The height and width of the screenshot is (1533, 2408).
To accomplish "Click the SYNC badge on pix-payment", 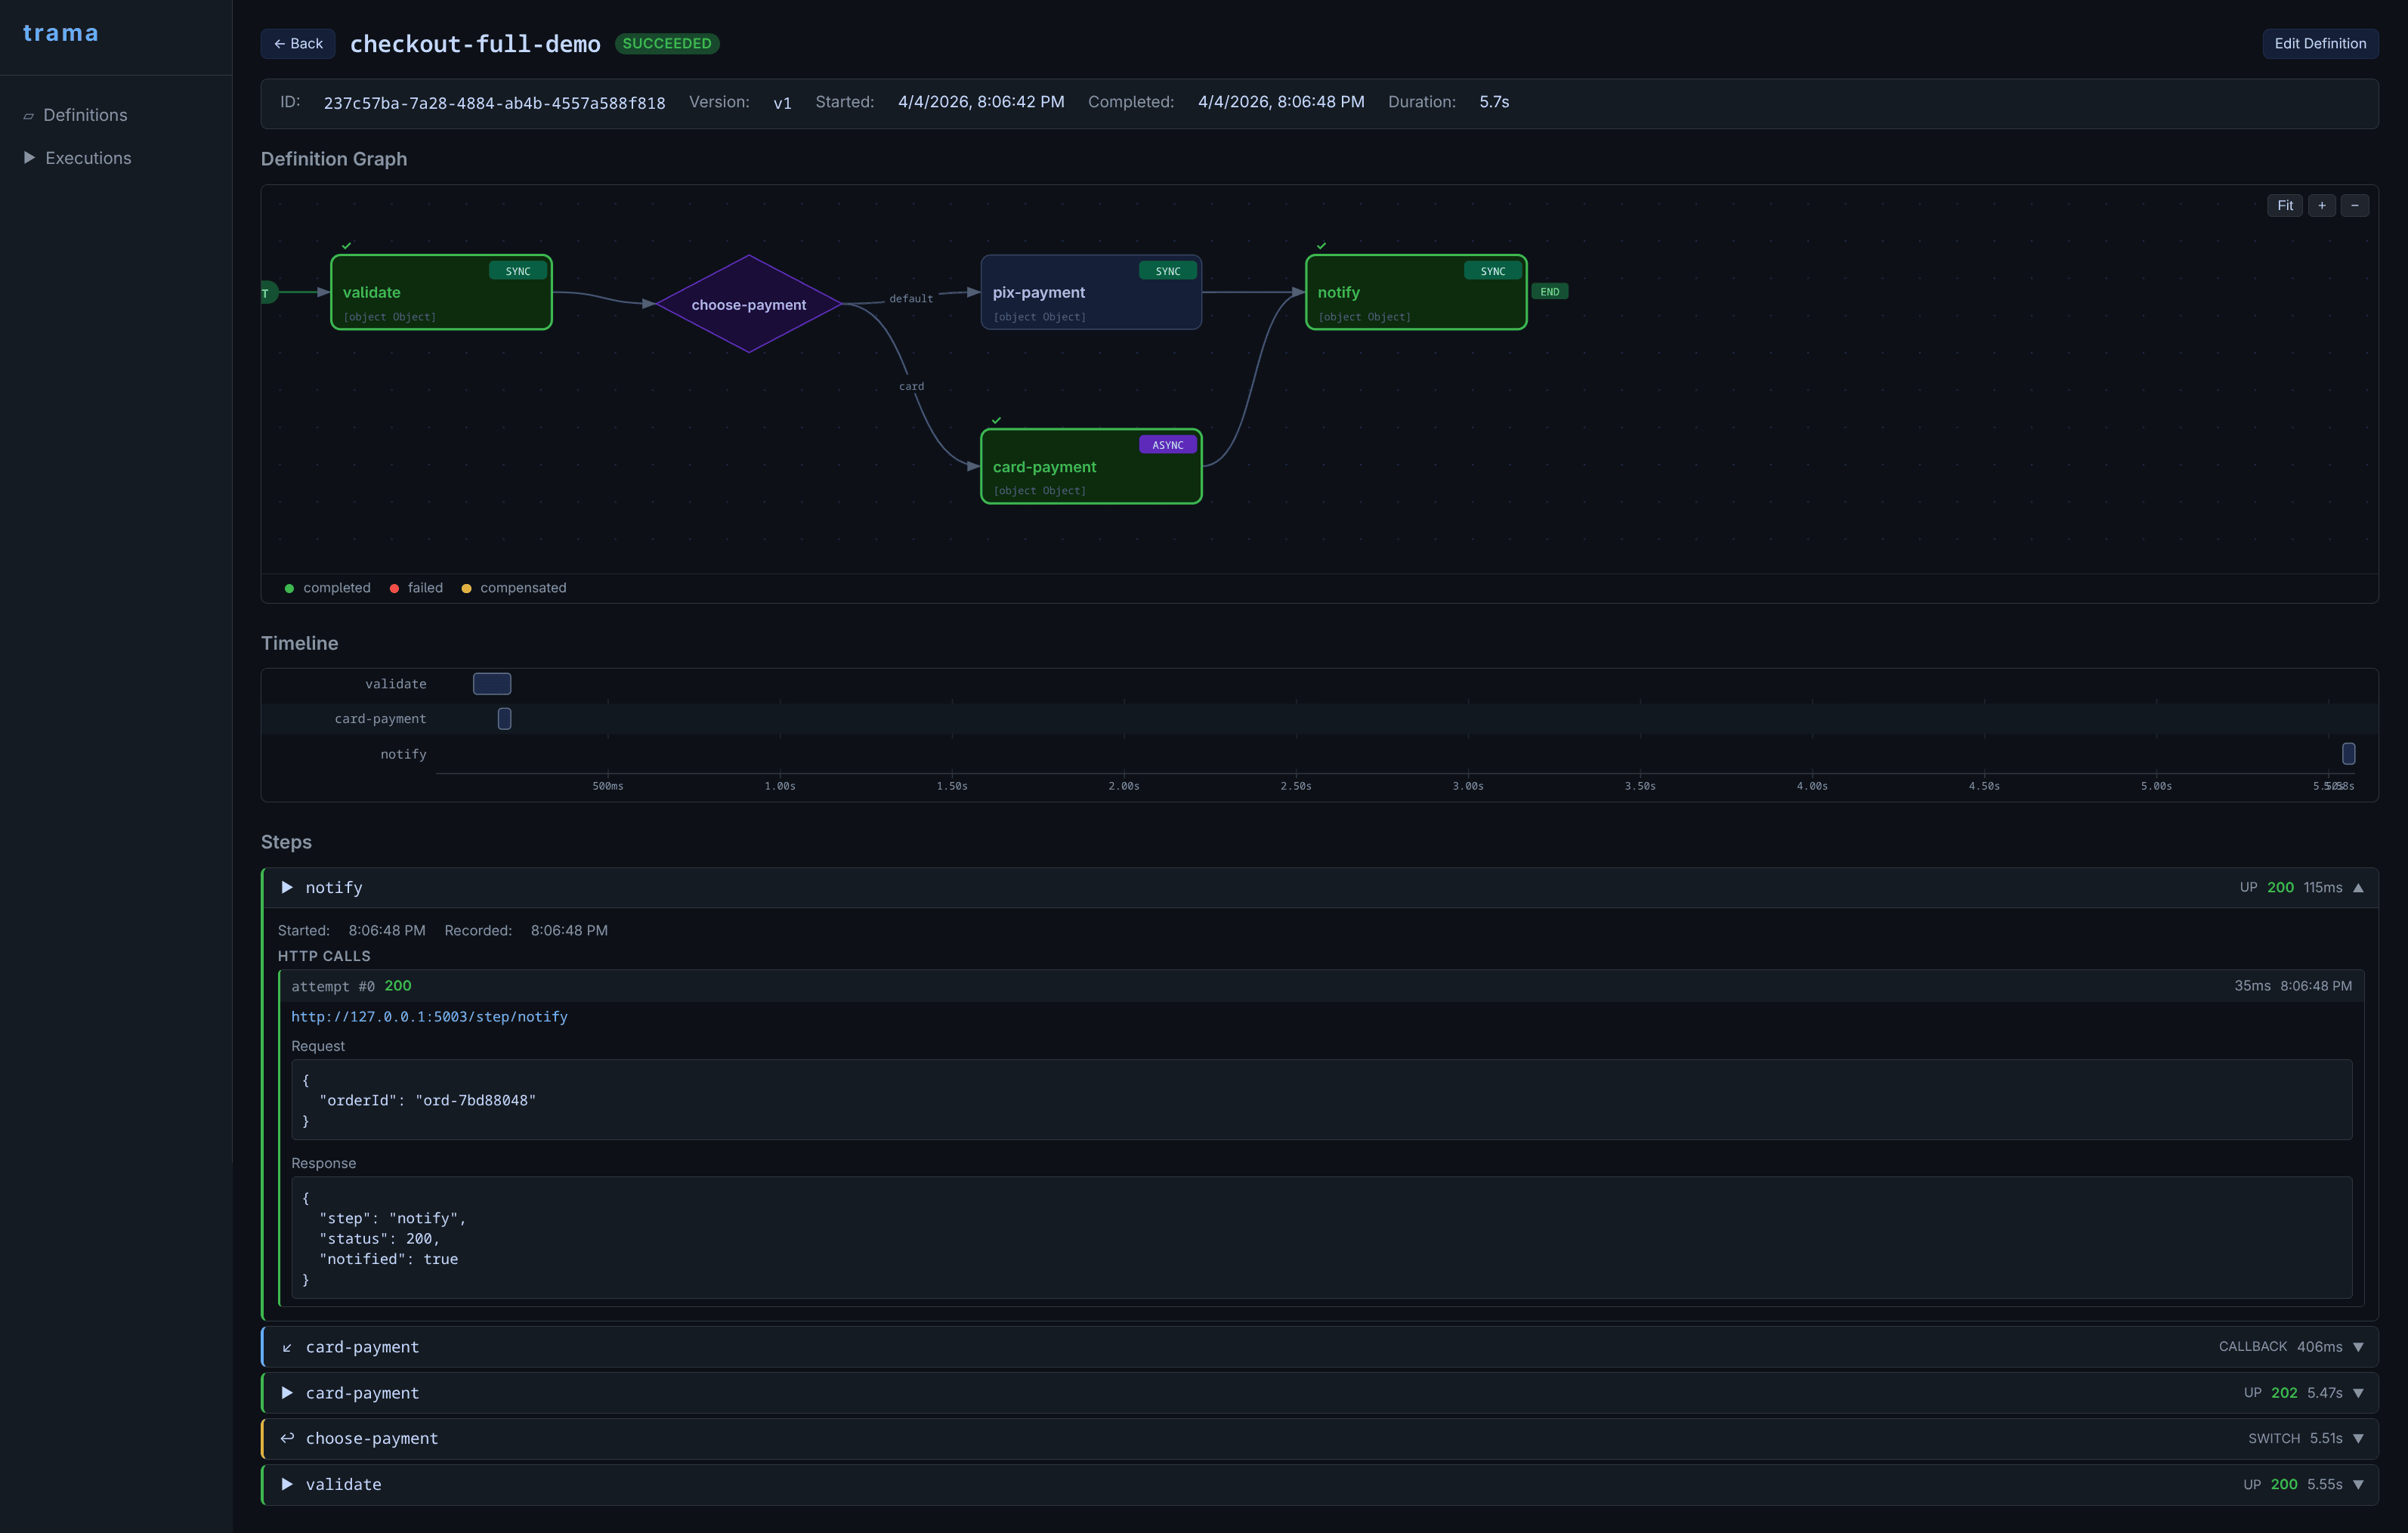I will point(1167,271).
